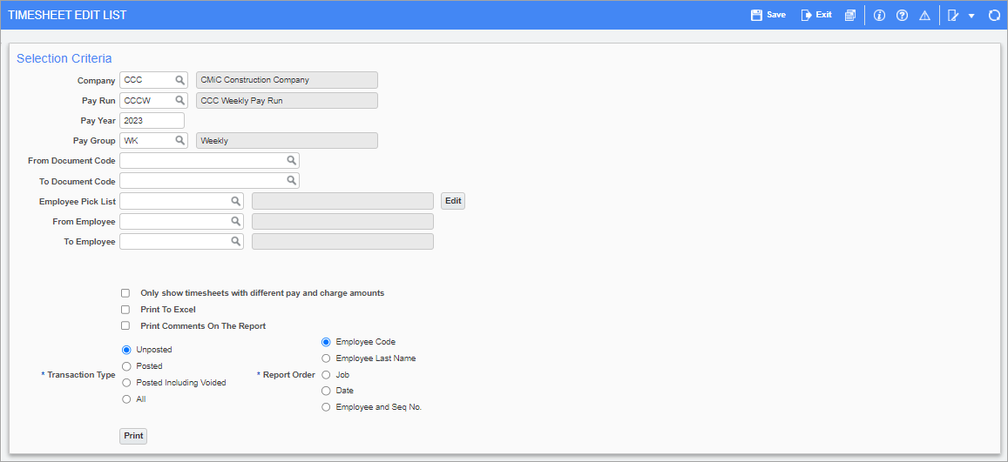Open the From Document Code lookup
Image resolution: width=1008 pixels, height=462 pixels.
291,160
